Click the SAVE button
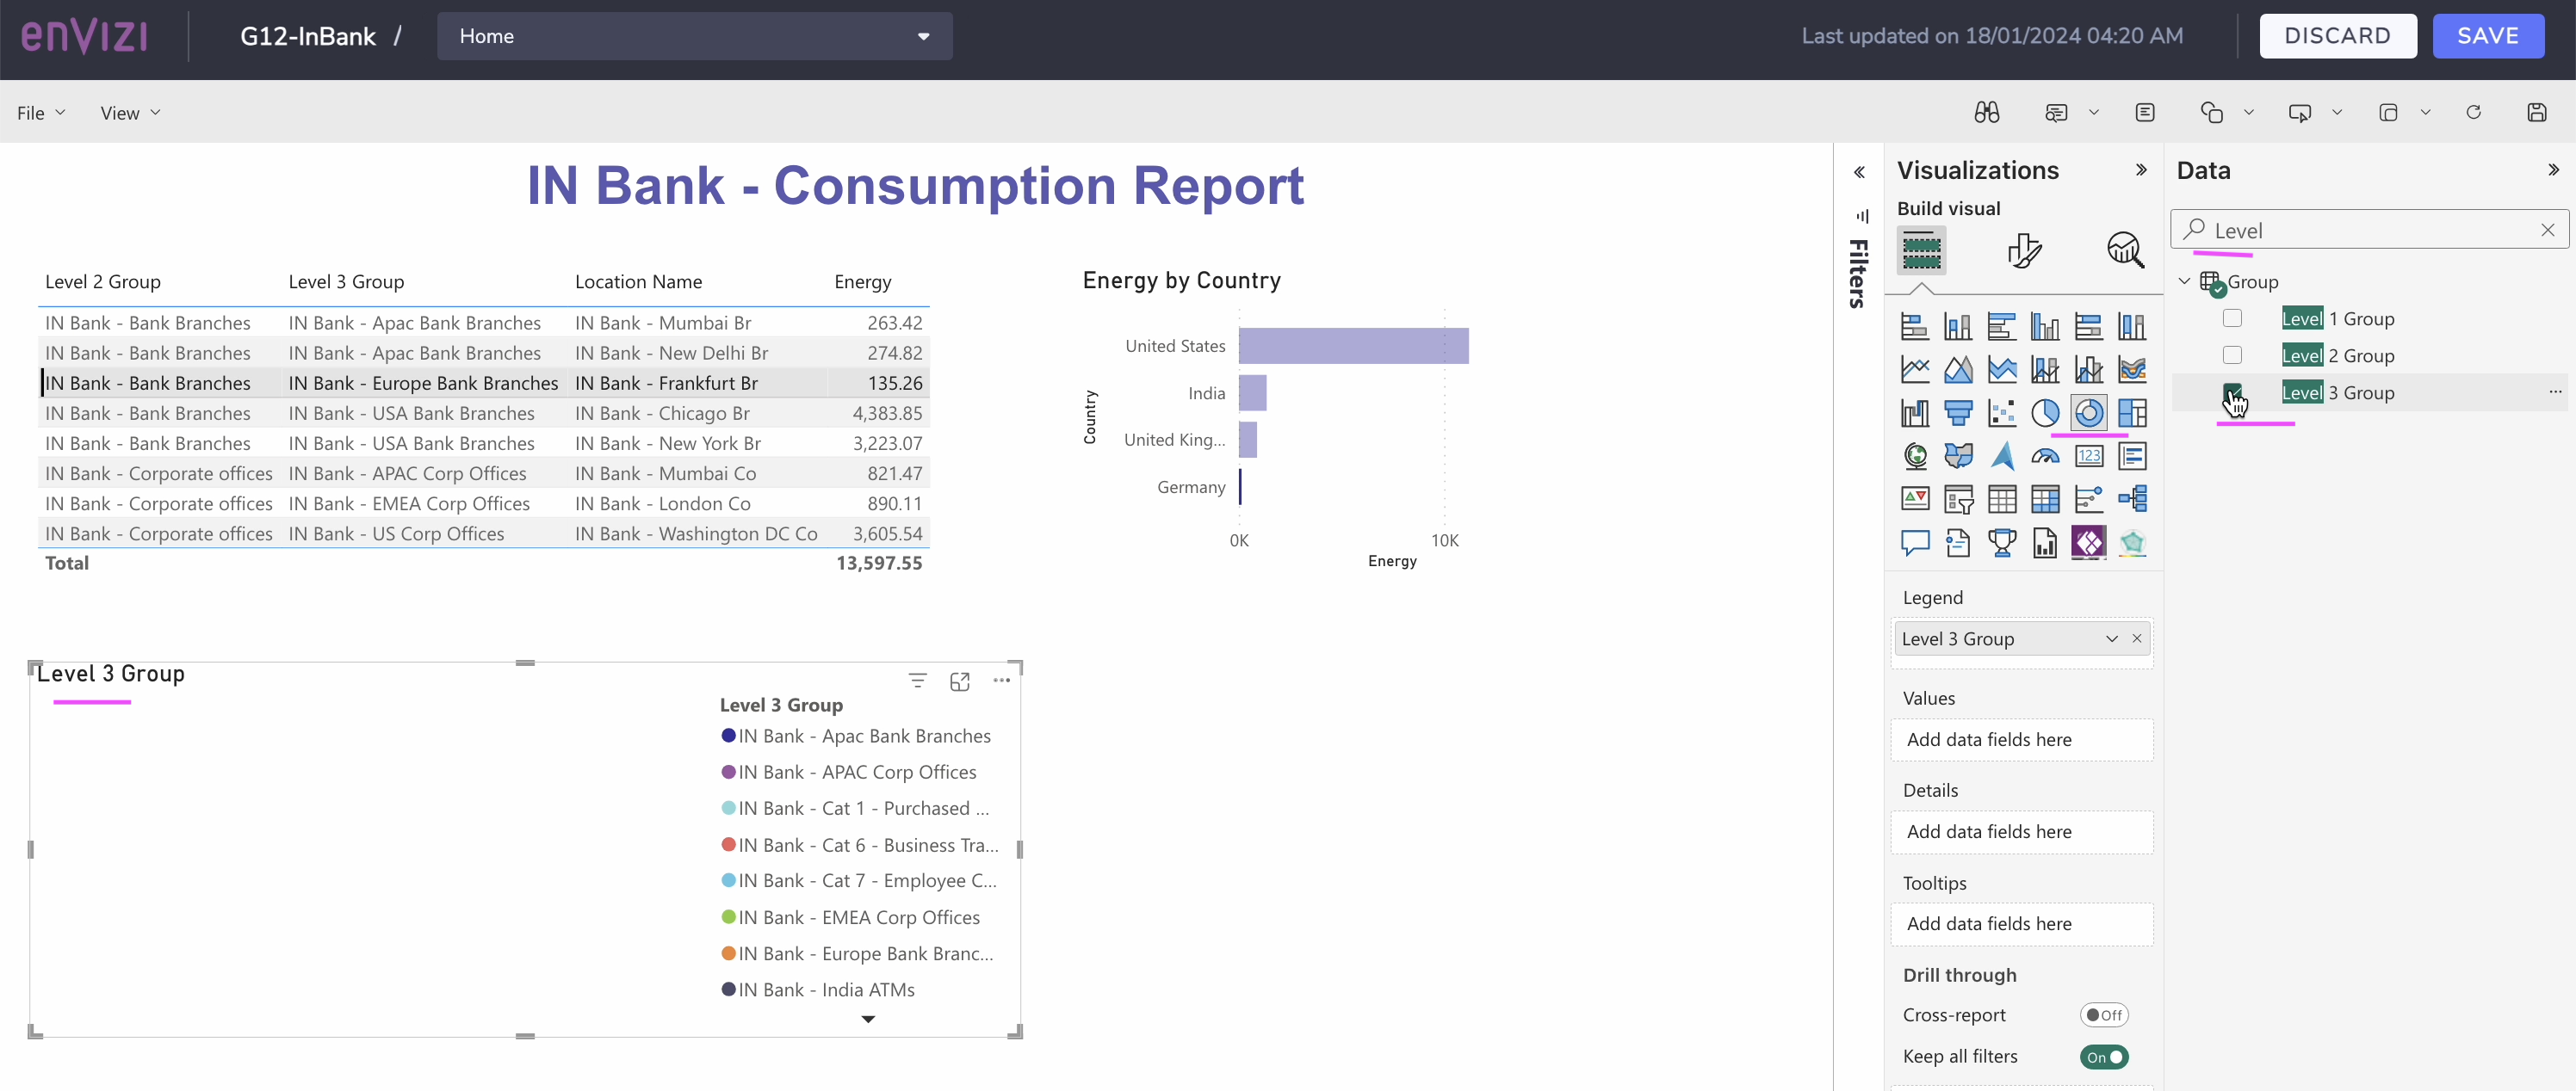 click(x=2488, y=35)
